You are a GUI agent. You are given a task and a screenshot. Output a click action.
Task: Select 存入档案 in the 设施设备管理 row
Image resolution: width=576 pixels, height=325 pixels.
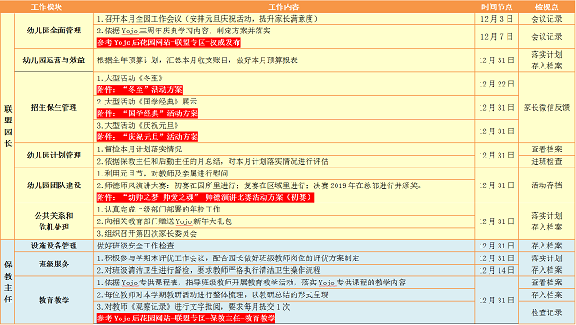pyautogui.click(x=547, y=246)
